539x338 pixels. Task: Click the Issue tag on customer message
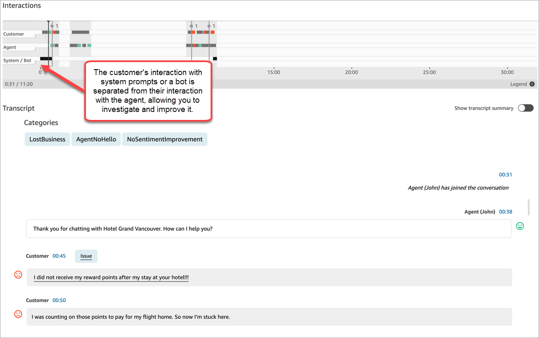86,256
